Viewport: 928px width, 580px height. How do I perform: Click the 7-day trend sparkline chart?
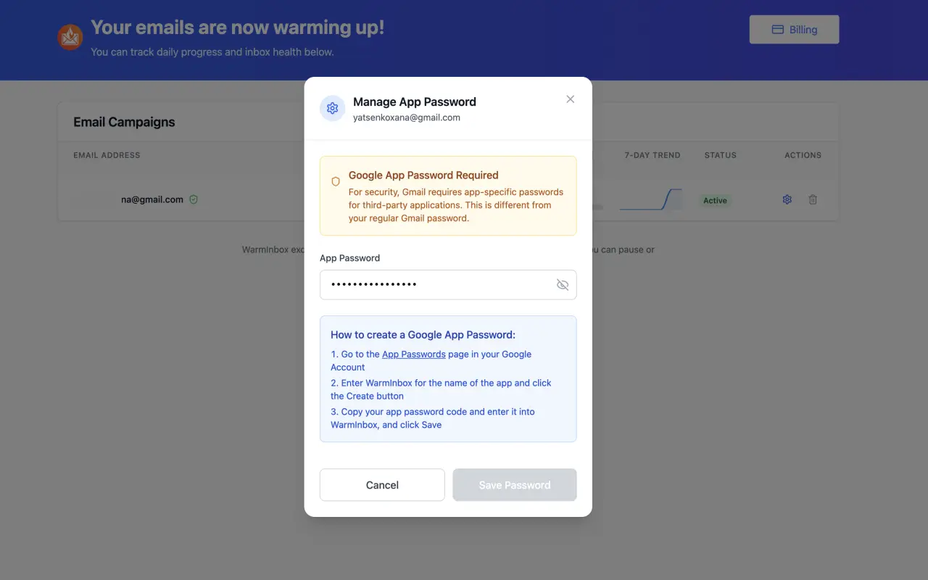(650, 199)
